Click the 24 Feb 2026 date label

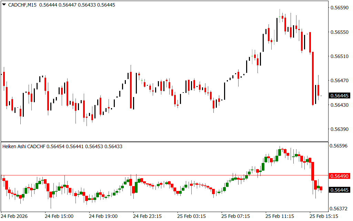tap(14, 216)
